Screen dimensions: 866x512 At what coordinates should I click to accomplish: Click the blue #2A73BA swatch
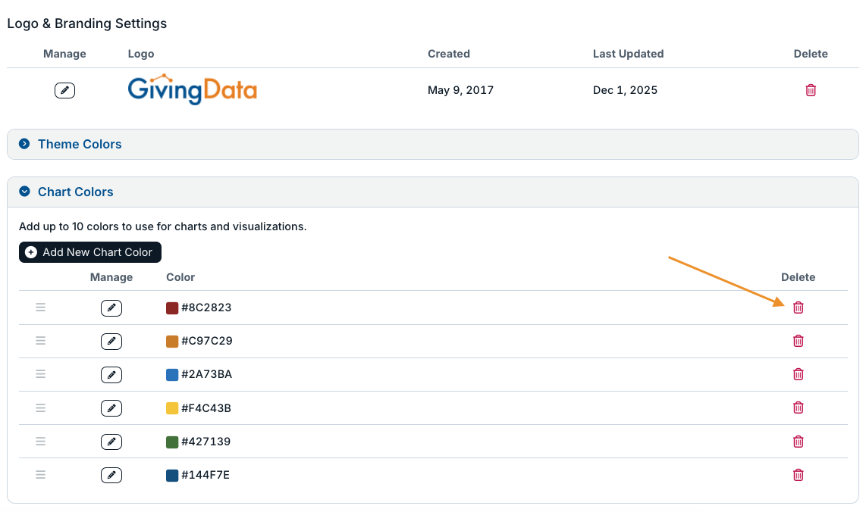point(172,375)
